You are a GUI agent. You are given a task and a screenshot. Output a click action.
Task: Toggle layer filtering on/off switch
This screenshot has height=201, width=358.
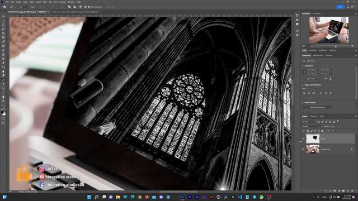click(338, 121)
